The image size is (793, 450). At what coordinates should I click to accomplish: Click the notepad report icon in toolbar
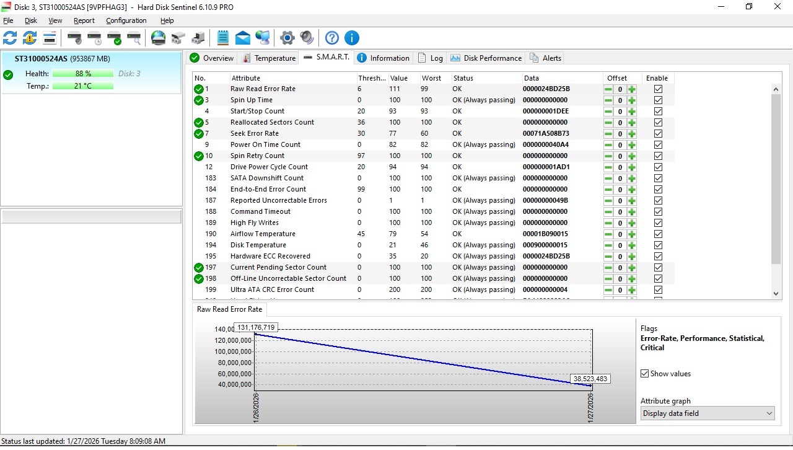coord(223,38)
